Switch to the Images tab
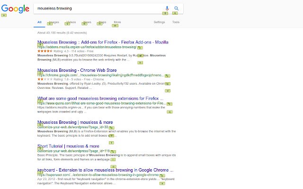 tap(54, 22)
